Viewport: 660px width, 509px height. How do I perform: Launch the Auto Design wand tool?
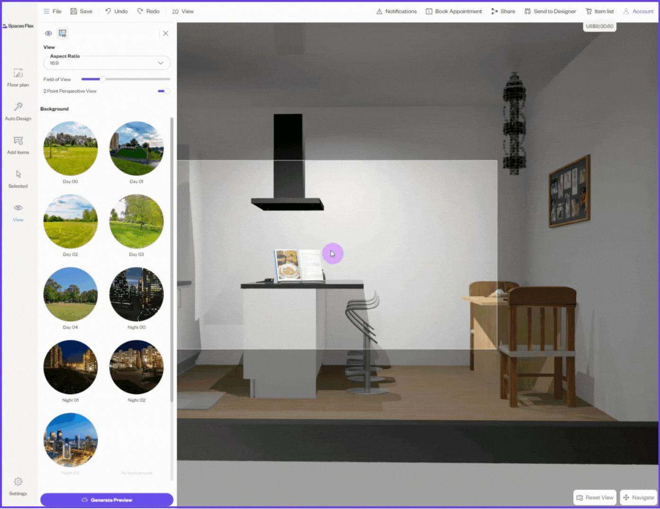[x=18, y=111]
